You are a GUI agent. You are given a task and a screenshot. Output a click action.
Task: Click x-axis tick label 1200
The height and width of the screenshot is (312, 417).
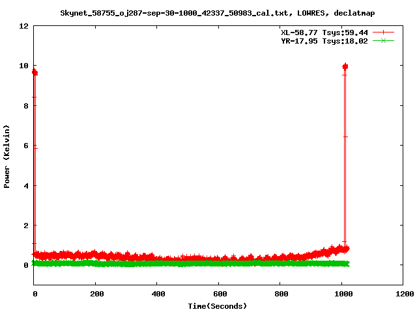point(405,294)
